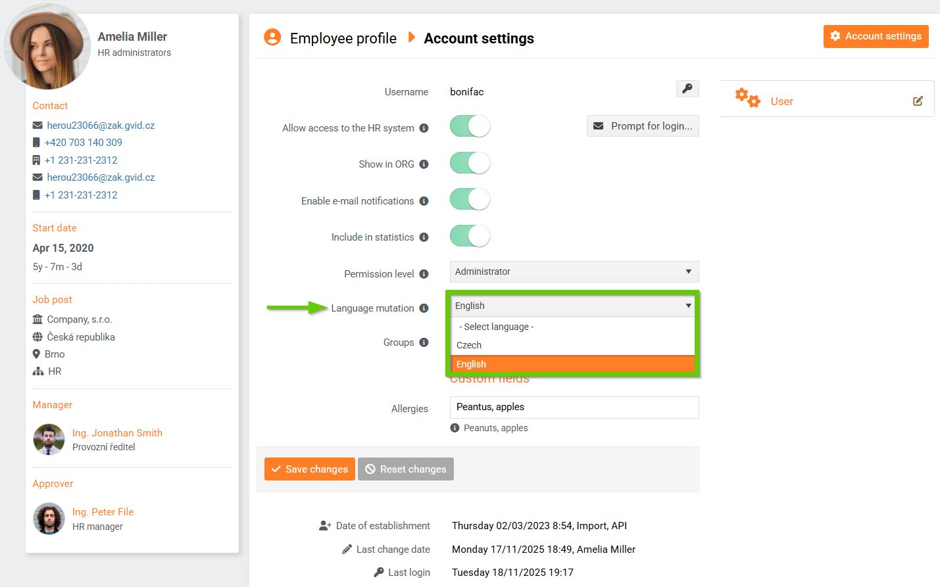Click the edit icon in User panel
Image resolution: width=940 pixels, height=587 pixels.
click(918, 101)
